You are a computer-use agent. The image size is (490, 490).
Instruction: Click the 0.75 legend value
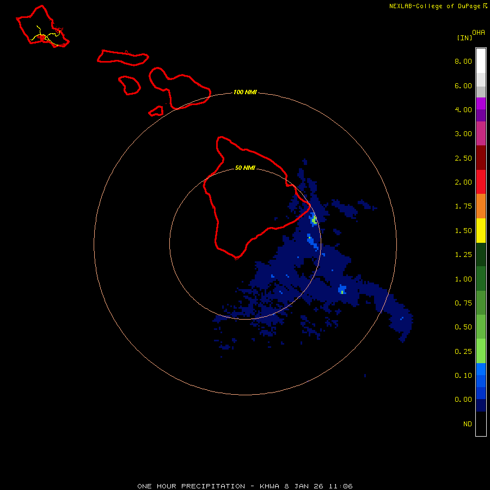click(463, 303)
